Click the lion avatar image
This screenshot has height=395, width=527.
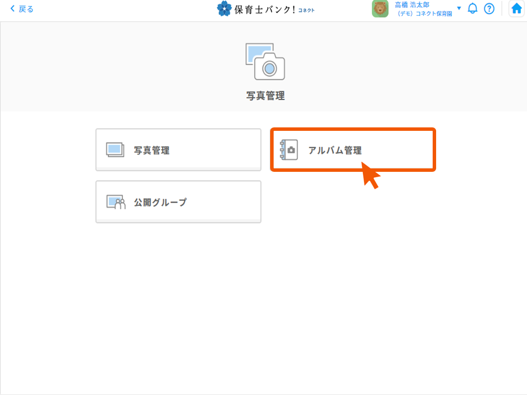pyautogui.click(x=380, y=8)
